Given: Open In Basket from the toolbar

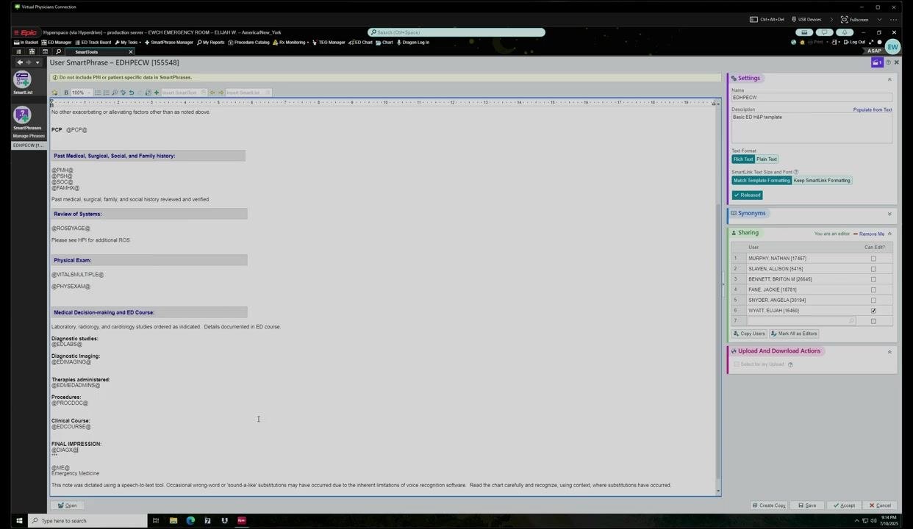Looking at the screenshot, I should pyautogui.click(x=26, y=43).
